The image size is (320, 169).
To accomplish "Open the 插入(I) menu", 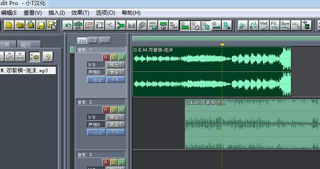I will point(57,13).
